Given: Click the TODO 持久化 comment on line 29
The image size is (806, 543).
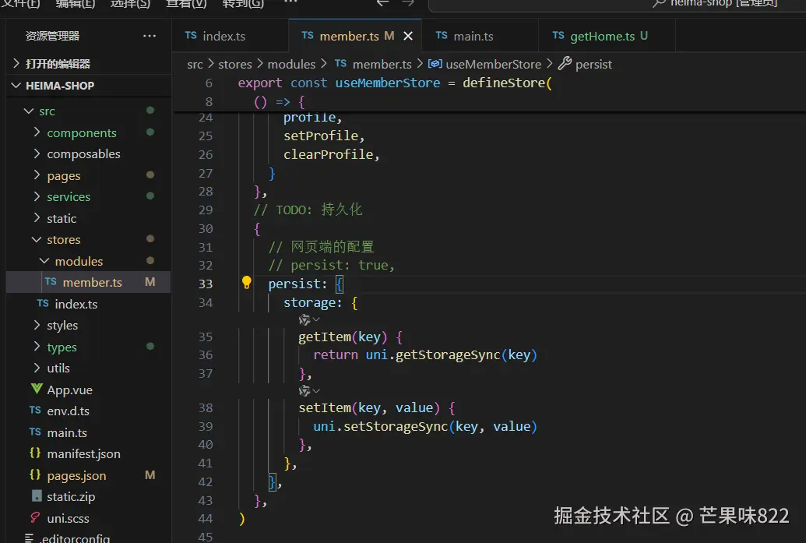Looking at the screenshot, I should [x=308, y=210].
